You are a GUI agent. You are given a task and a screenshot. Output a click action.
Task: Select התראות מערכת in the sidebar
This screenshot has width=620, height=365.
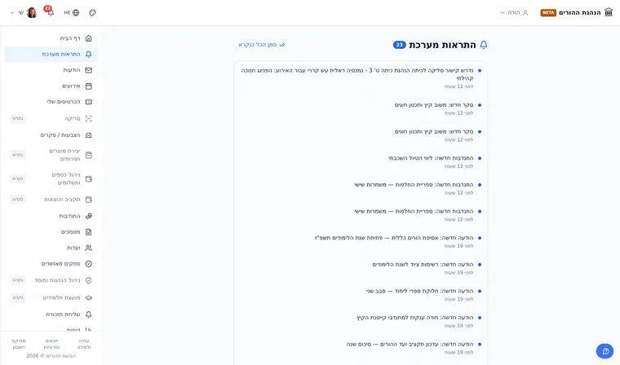pyautogui.click(x=51, y=54)
